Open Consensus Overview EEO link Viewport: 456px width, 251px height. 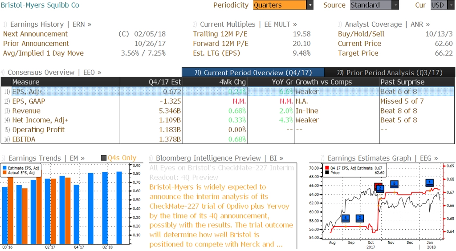click(x=54, y=73)
